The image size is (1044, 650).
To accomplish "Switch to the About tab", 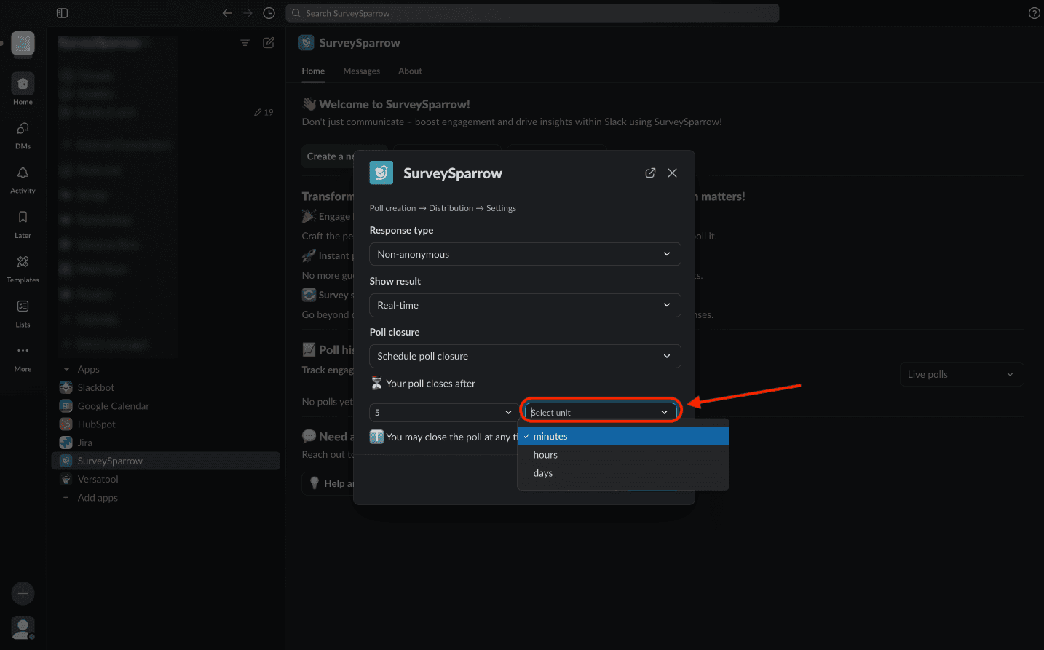I will [410, 71].
